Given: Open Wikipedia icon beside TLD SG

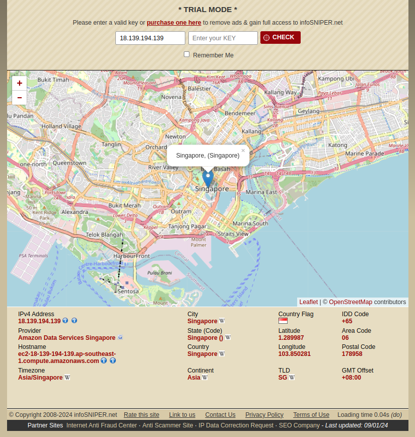Looking at the screenshot, I should pos(292,378).
